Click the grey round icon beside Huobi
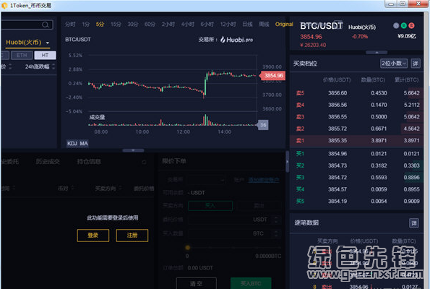430x289 pixels. point(396,26)
